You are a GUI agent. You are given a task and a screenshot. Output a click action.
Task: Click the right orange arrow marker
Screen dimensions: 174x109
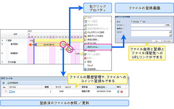[x=68, y=45]
